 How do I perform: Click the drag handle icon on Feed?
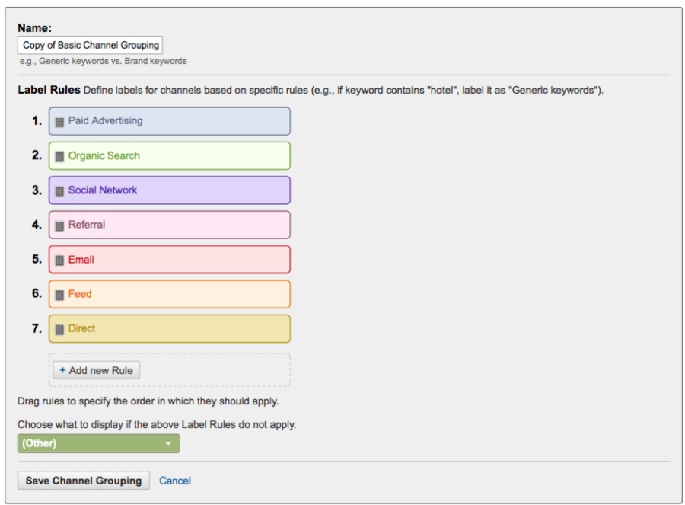click(x=59, y=295)
